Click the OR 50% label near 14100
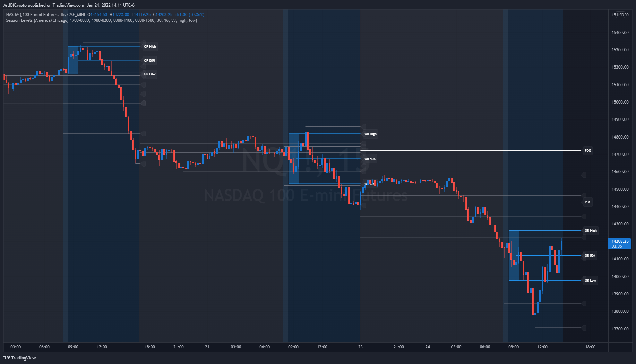636x364 pixels. point(590,256)
